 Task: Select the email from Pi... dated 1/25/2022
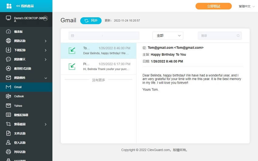tap(98, 66)
